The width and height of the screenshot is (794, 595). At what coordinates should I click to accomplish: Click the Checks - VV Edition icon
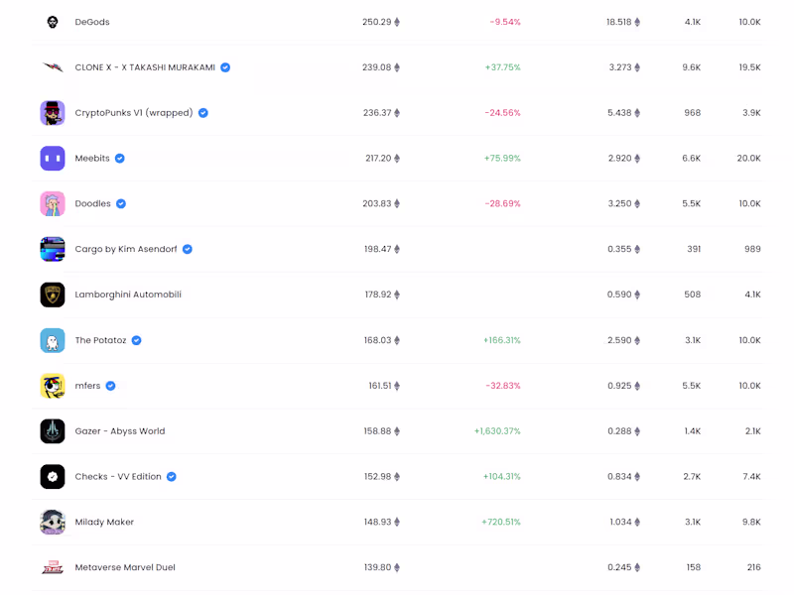point(53,477)
